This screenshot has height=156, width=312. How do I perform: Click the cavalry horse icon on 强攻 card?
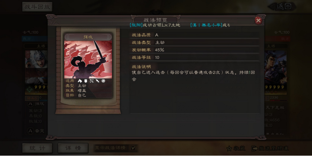point(80,81)
